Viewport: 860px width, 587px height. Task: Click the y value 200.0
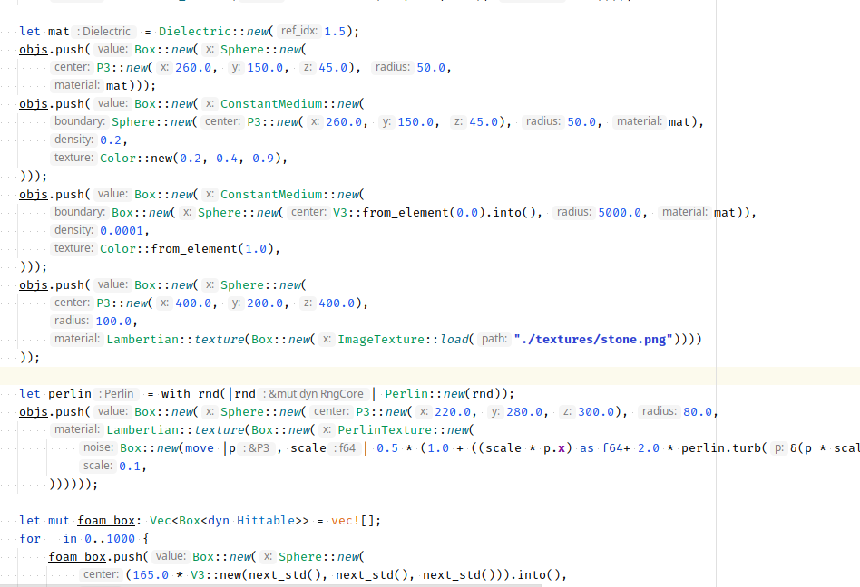coord(265,303)
